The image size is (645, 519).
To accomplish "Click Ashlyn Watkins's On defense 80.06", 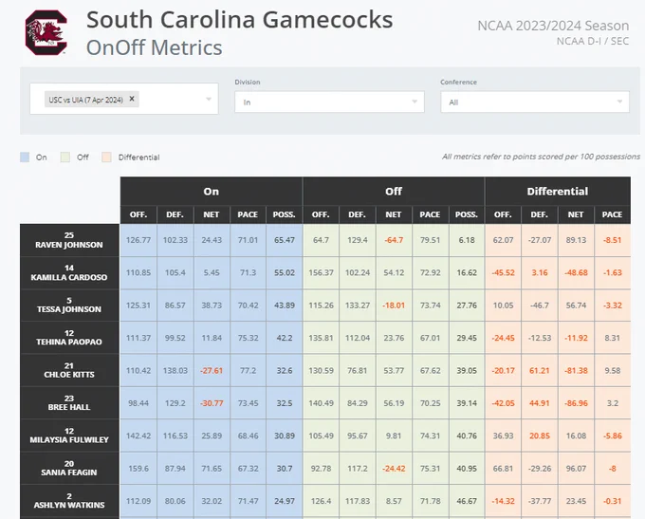I will coord(175,501).
